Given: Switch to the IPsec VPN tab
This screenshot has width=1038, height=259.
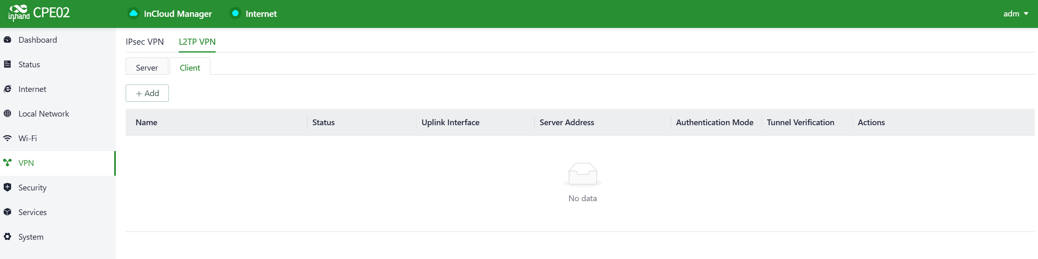Looking at the screenshot, I should (x=145, y=42).
